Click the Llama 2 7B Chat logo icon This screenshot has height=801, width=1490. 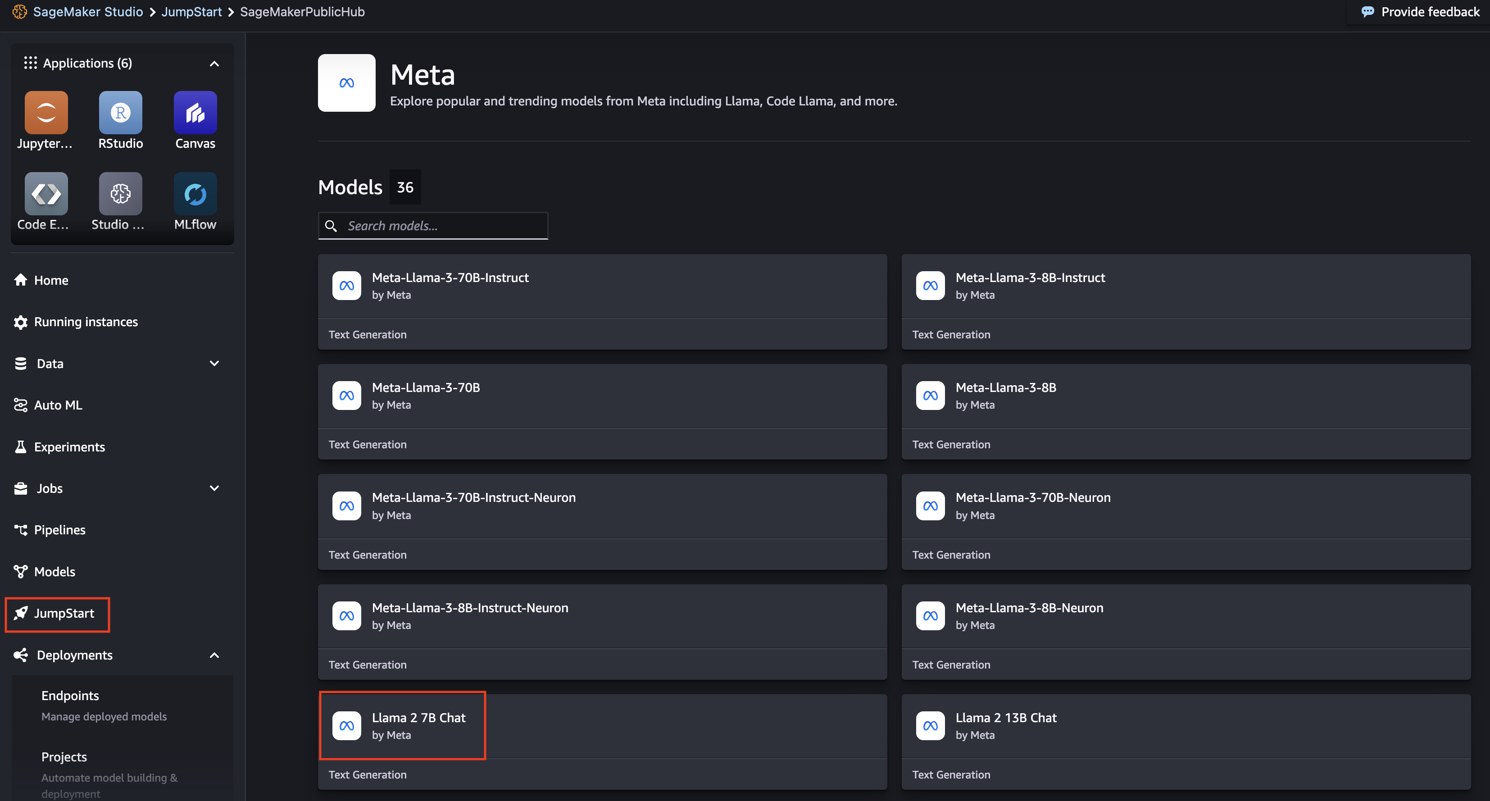click(x=346, y=726)
